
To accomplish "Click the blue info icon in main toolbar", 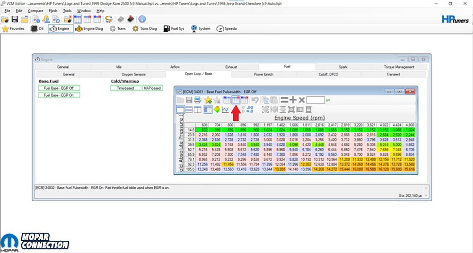I will 142,19.
